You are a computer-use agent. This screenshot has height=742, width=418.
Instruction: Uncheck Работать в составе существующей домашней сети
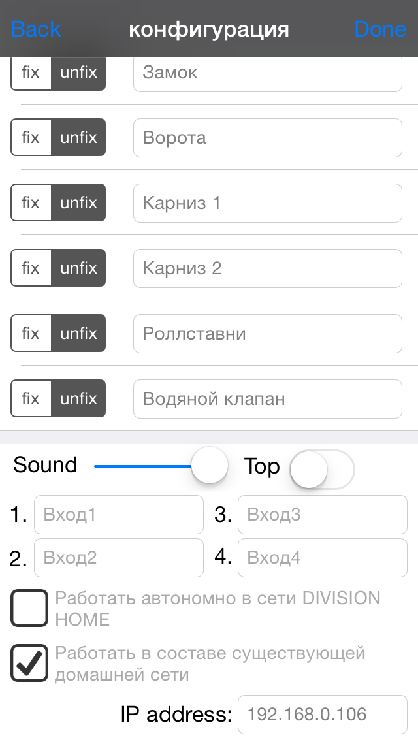(29, 663)
